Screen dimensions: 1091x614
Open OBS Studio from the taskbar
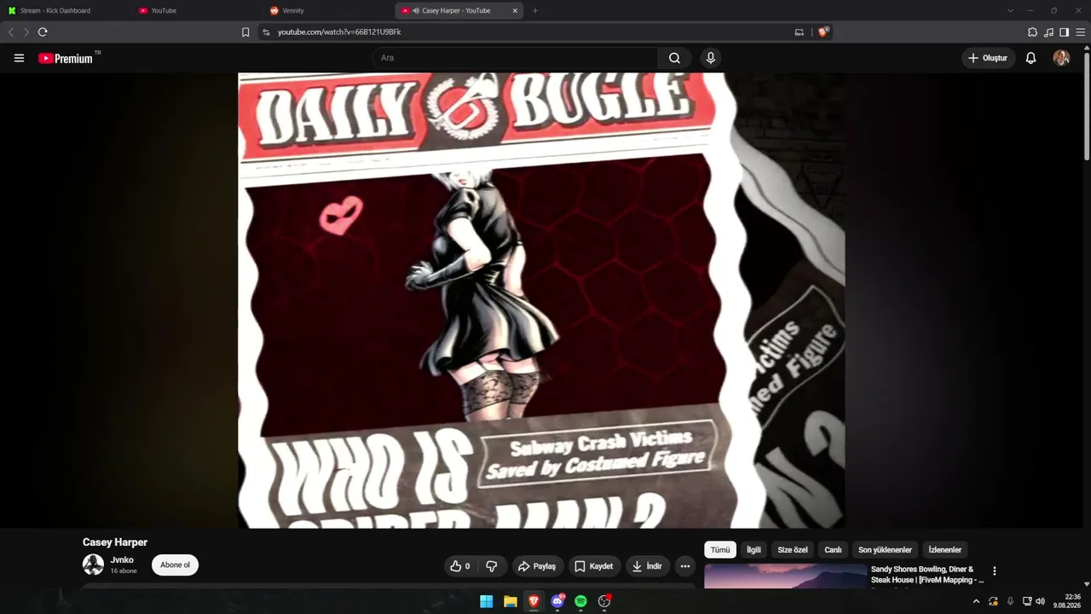[x=604, y=601]
